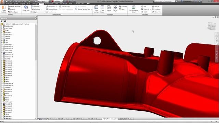This screenshot has width=219, height=123.
Task: Launch Full Navigation Wheel
Action: point(133,9)
